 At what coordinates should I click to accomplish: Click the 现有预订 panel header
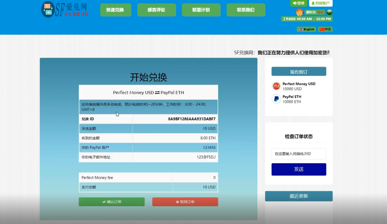coord(298,72)
